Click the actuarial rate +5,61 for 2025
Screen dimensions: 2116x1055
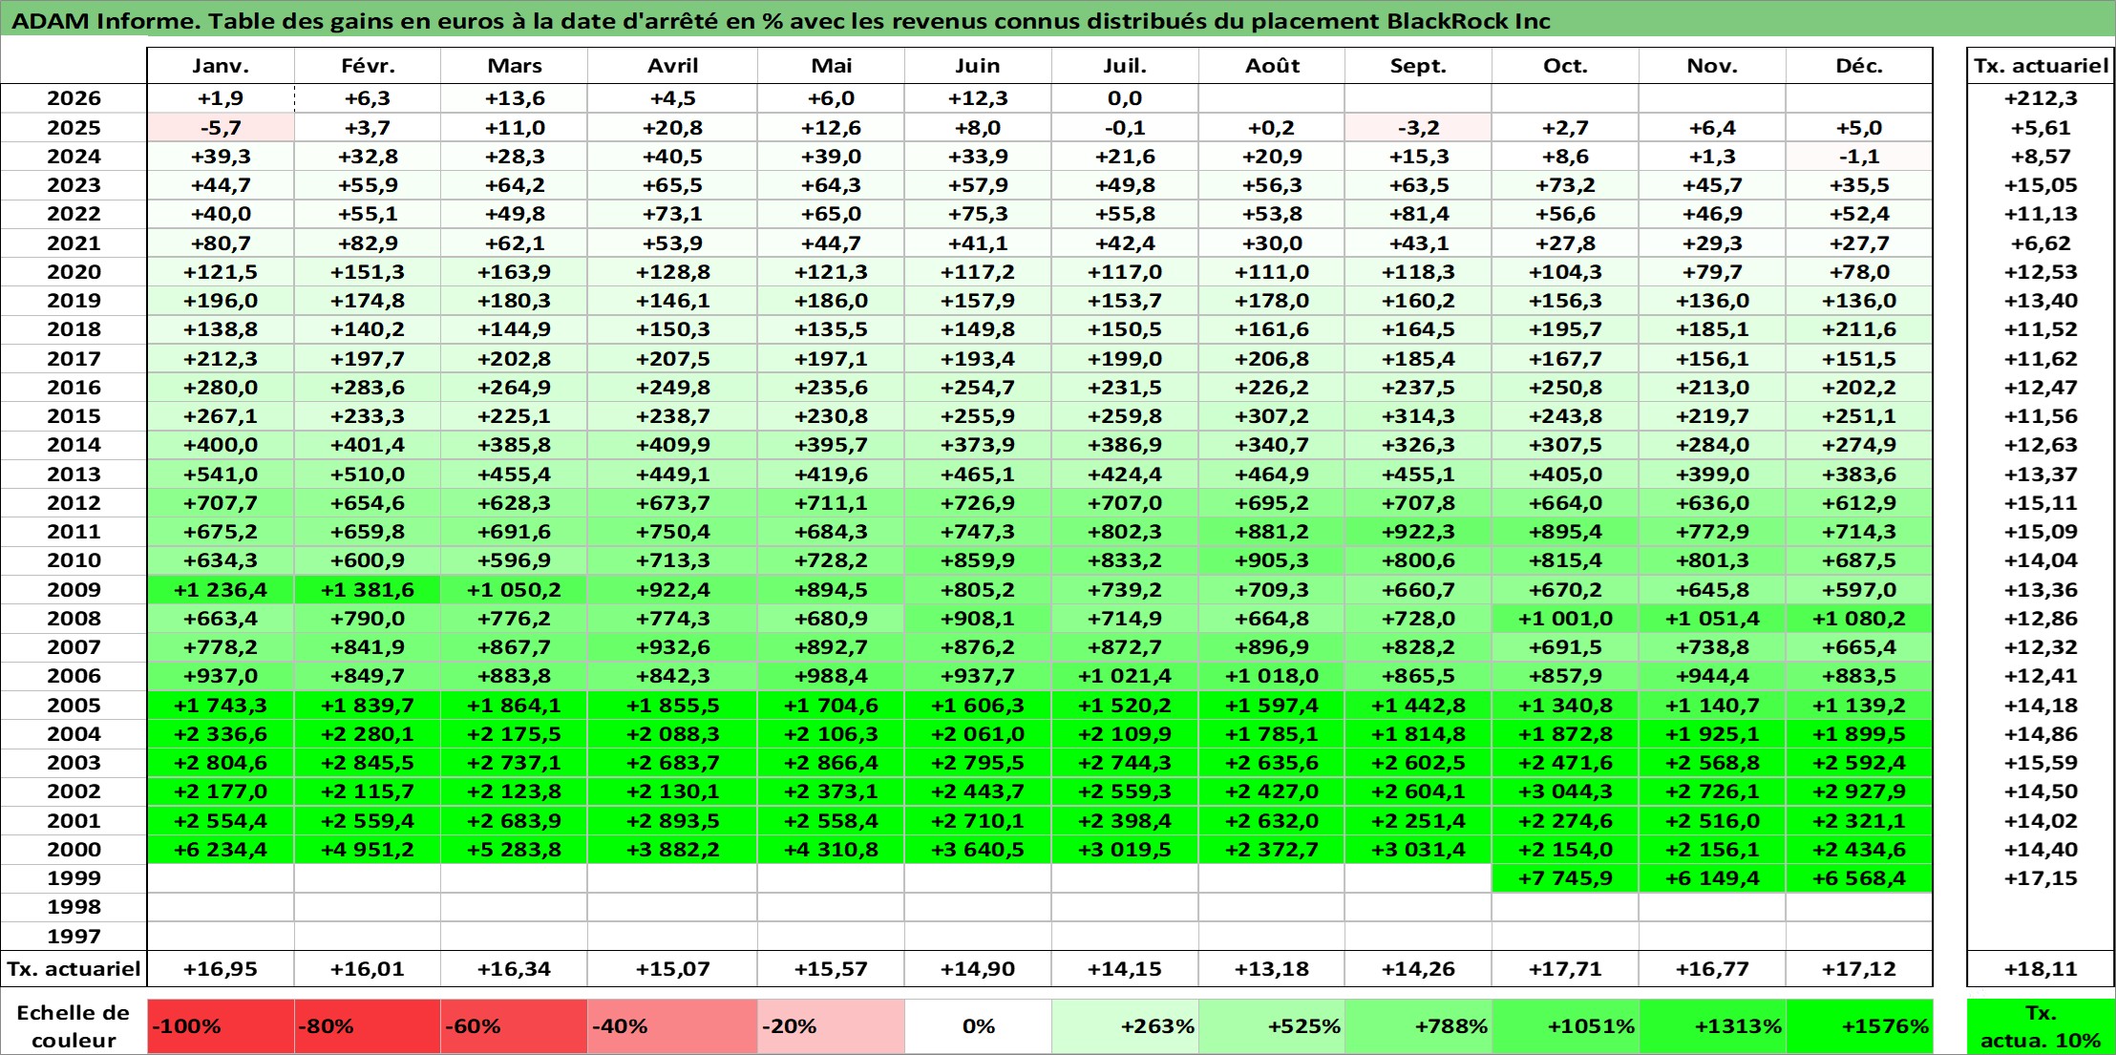[2041, 128]
